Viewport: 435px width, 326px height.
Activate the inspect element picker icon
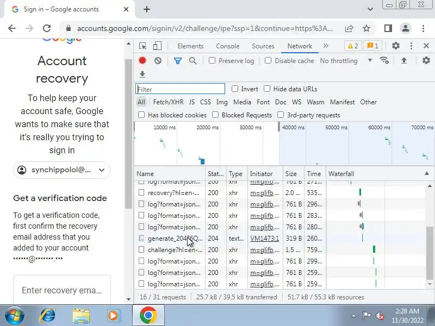coord(143,46)
